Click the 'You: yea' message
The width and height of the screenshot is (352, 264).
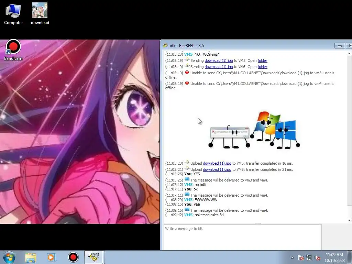click(x=192, y=204)
